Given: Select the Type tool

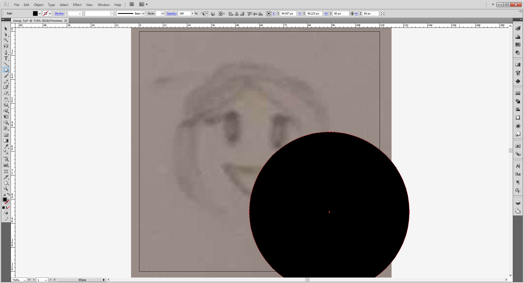Looking at the screenshot, I should (x=6, y=58).
